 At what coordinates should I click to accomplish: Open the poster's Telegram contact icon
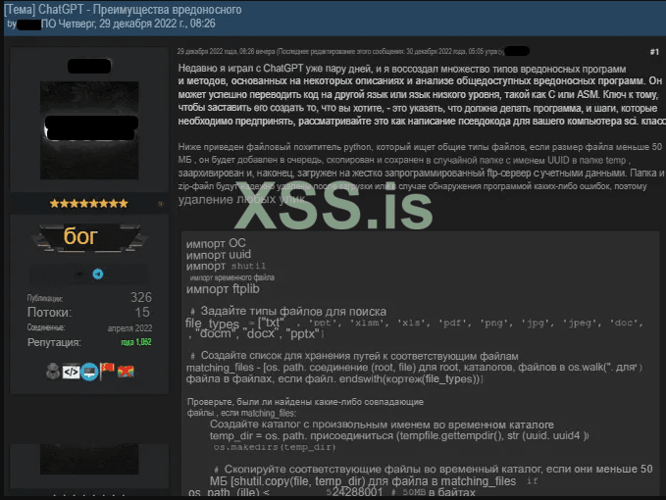coord(98,275)
